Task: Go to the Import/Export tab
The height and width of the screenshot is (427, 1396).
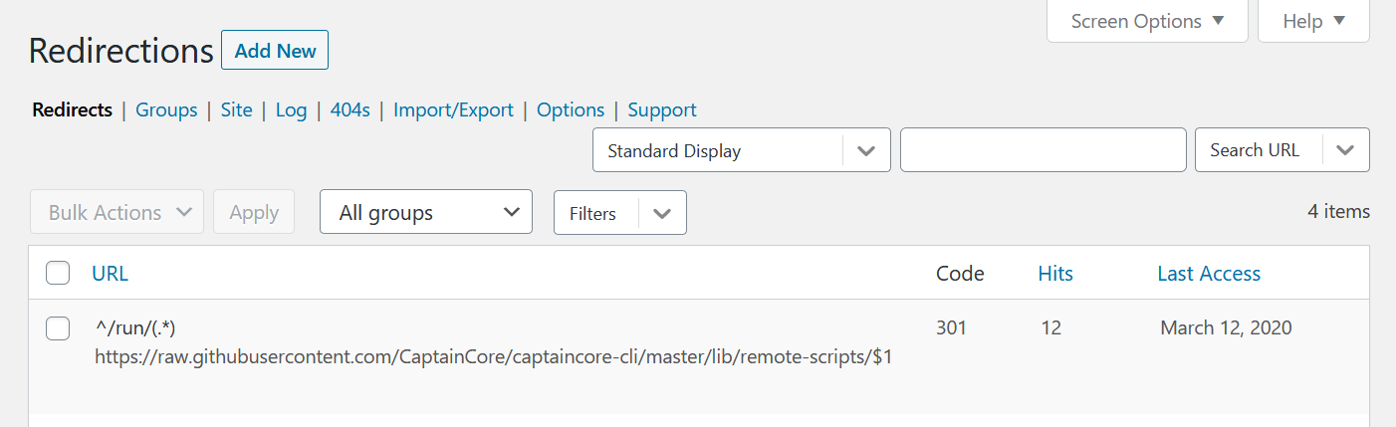Action: tap(453, 109)
